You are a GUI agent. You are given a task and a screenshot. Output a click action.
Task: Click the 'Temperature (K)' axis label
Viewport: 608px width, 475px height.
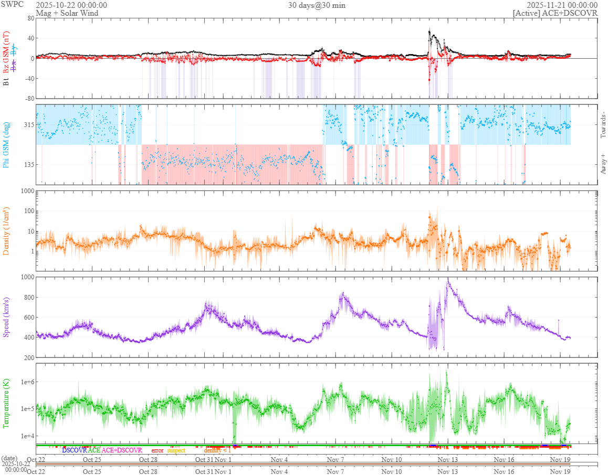click(6, 404)
